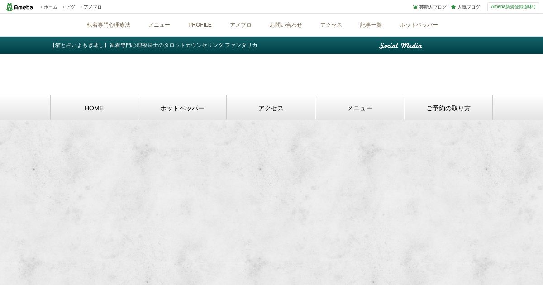Select 記事一覧 in the top navigation
The width and height of the screenshot is (543, 285).
pyautogui.click(x=371, y=25)
